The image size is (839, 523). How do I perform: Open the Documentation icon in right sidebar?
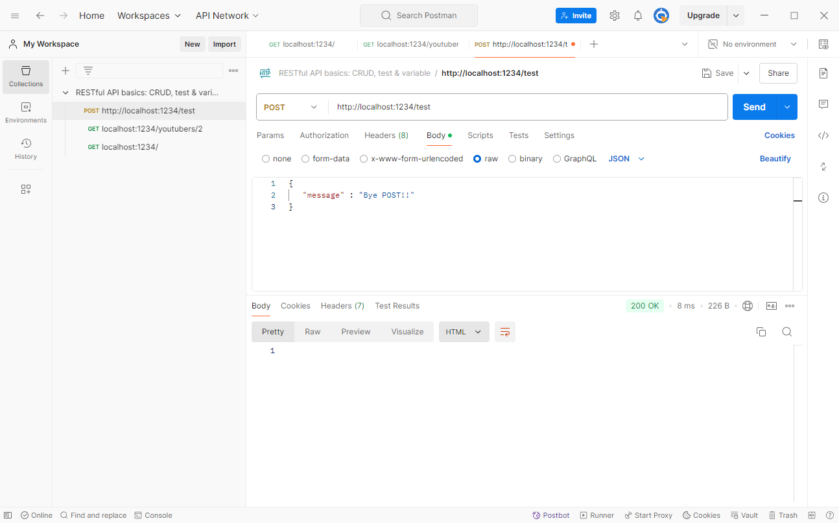pyautogui.click(x=823, y=73)
